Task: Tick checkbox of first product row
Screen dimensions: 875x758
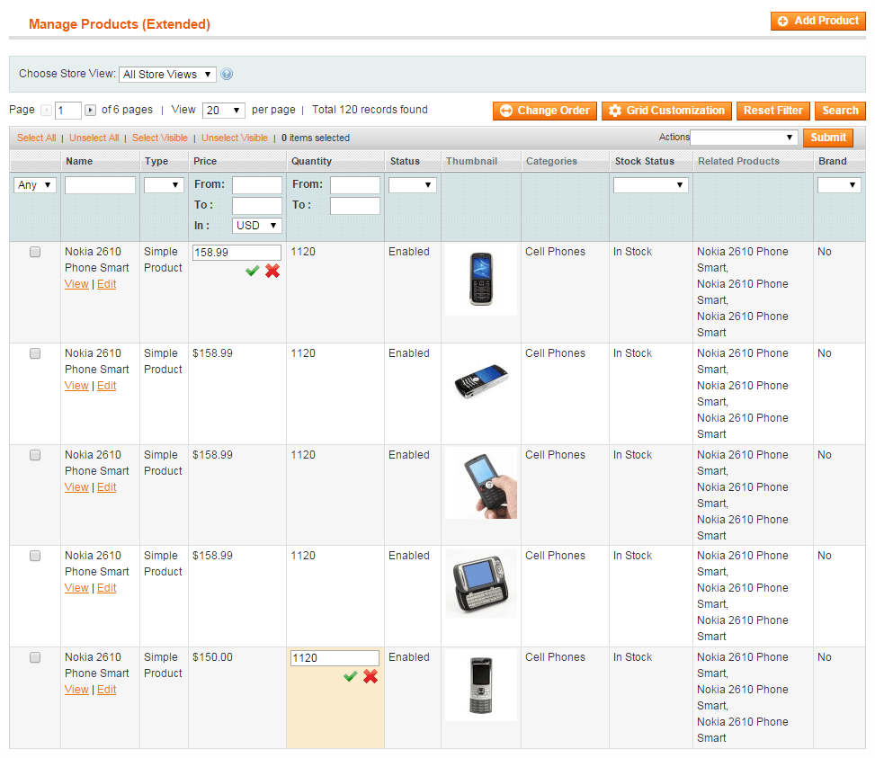Action: tap(35, 252)
